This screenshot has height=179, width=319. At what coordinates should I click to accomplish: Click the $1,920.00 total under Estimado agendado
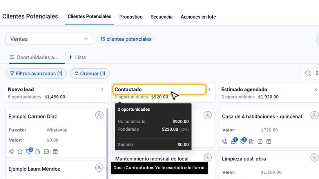(x=268, y=97)
